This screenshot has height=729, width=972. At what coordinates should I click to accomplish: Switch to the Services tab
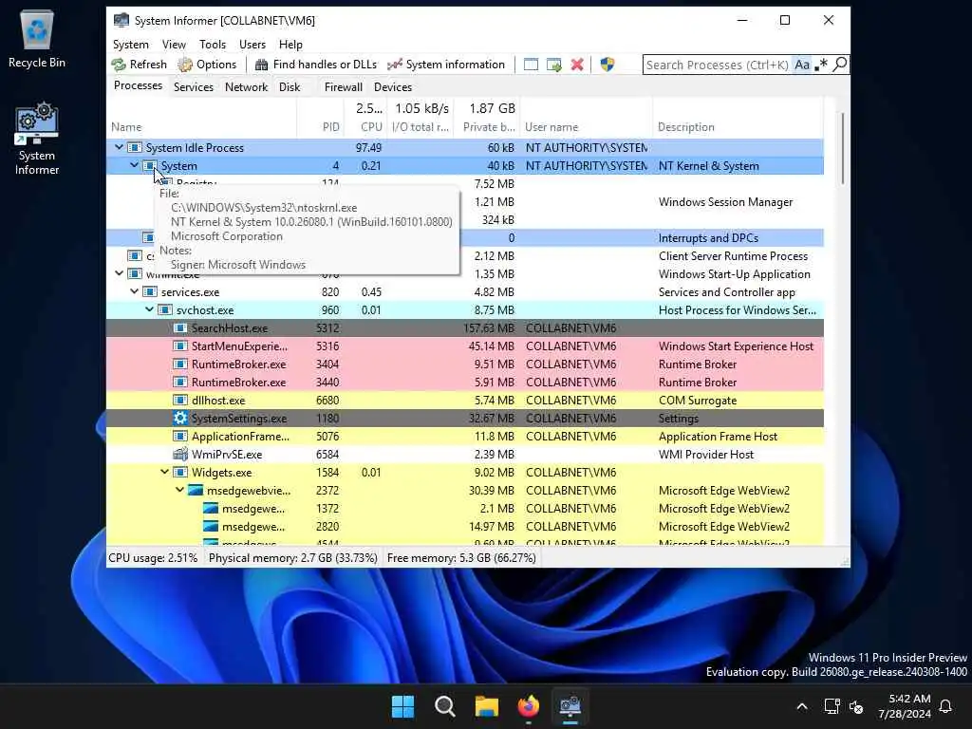pos(194,86)
